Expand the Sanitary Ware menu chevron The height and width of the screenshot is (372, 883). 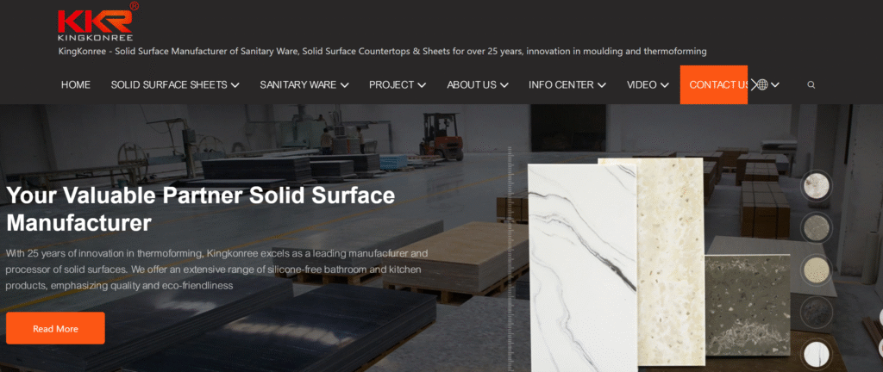344,84
